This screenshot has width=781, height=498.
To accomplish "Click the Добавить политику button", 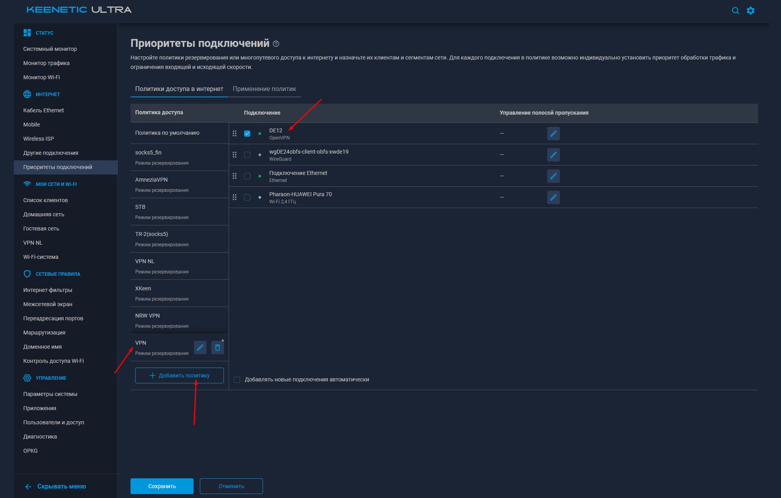I will coord(179,375).
